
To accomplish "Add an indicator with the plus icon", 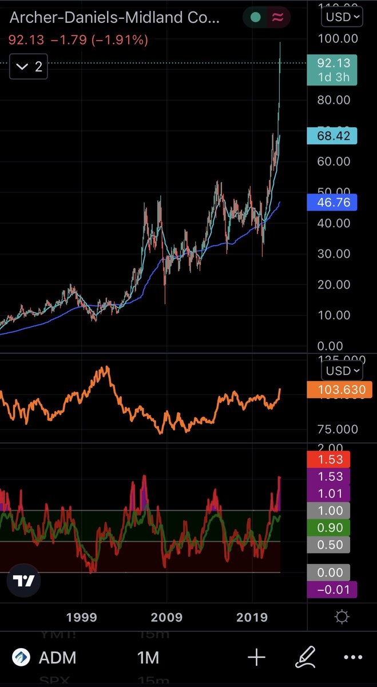I will tap(256, 658).
